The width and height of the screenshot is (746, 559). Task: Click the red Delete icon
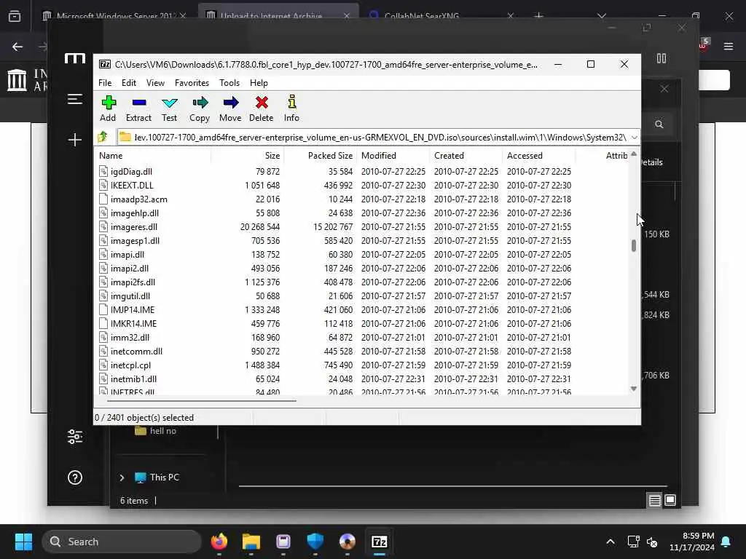(x=262, y=108)
